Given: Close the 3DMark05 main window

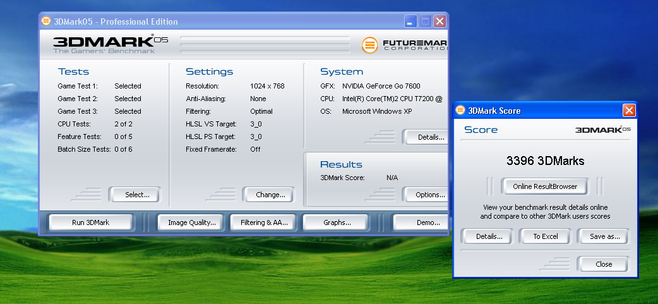Looking at the screenshot, I should pos(440,21).
